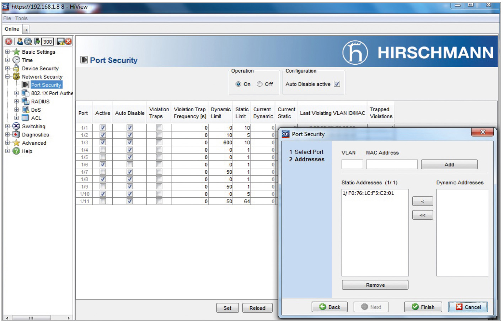Image resolution: width=503 pixels, height=323 pixels.
Task: Toggle Violation Traps checkbox for port 1/9
Action: pyautogui.click(x=159, y=187)
